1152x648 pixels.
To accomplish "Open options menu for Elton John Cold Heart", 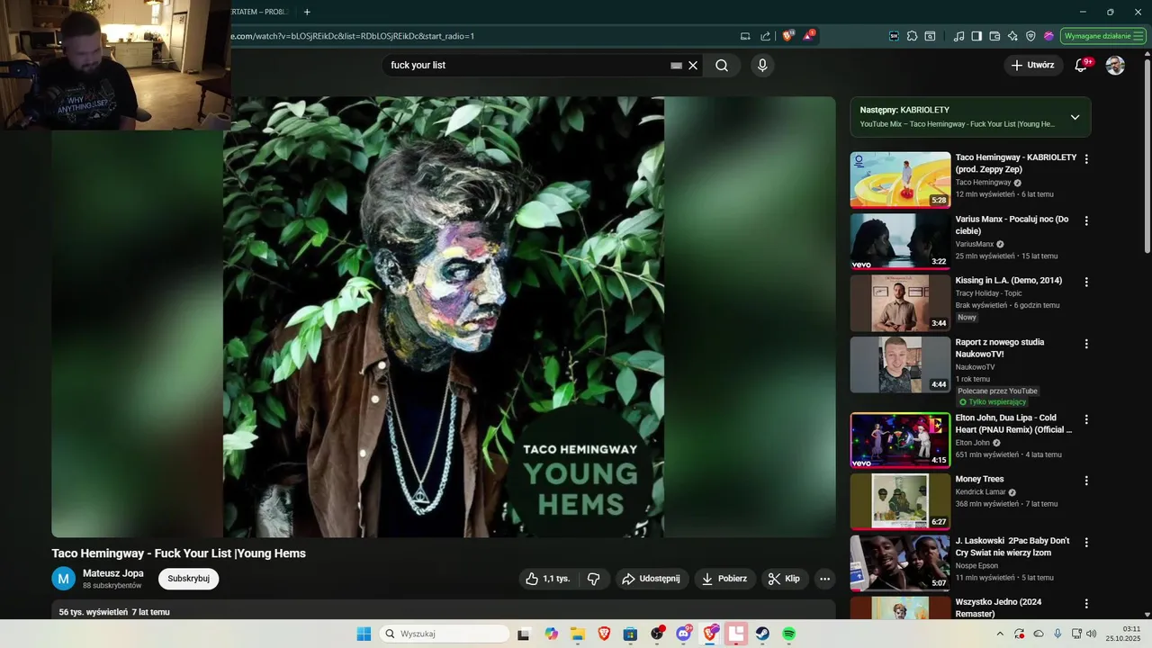I will point(1086,419).
